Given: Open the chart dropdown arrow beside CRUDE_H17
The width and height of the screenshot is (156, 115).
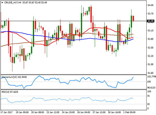Looking at the screenshot, I should tap(2, 3).
